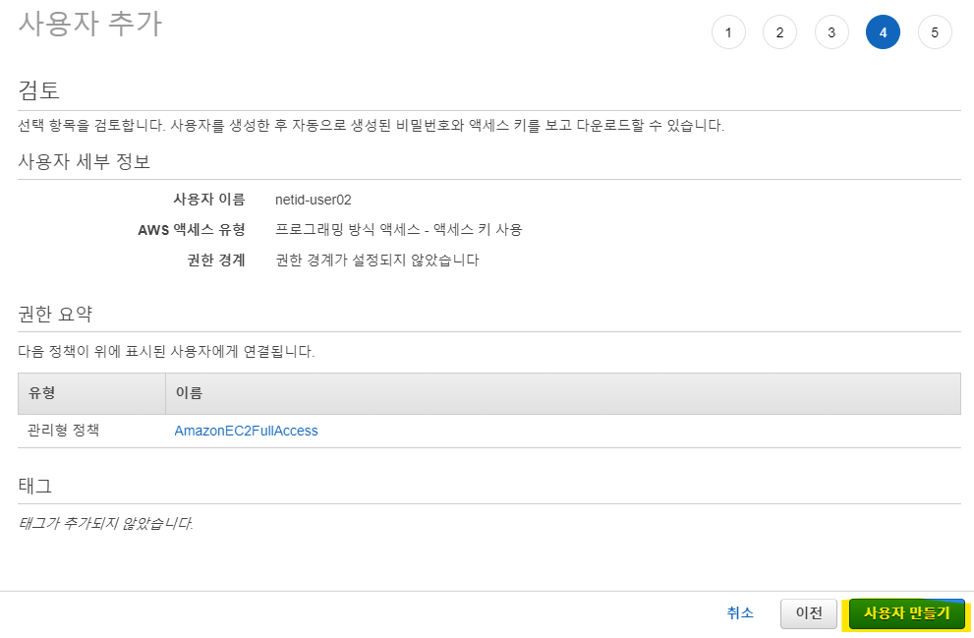This screenshot has height=638, width=974.
Task: Select the current step 4 circle
Action: [883, 32]
